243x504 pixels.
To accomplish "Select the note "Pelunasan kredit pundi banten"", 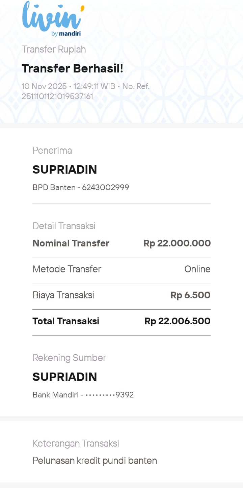I will 94,461.
